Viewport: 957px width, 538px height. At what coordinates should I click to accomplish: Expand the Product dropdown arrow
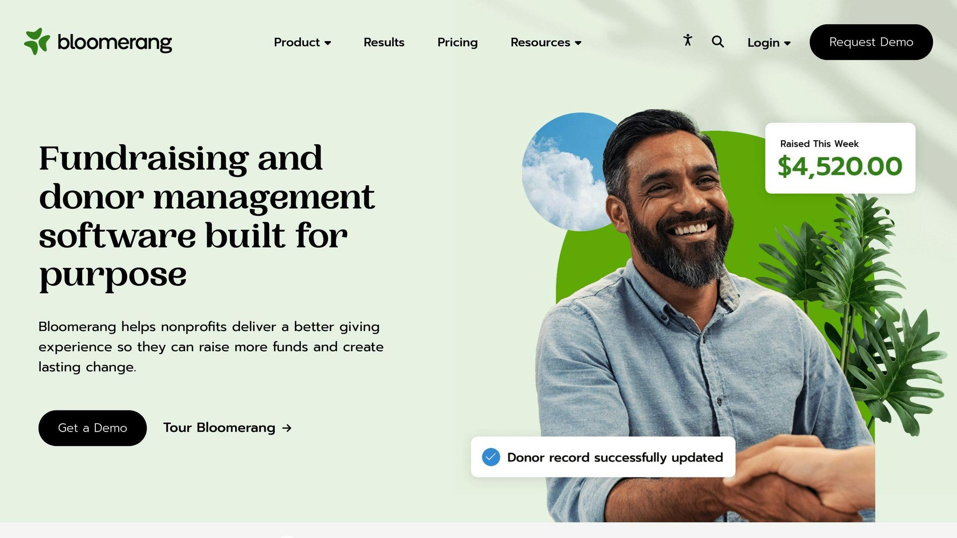point(328,43)
